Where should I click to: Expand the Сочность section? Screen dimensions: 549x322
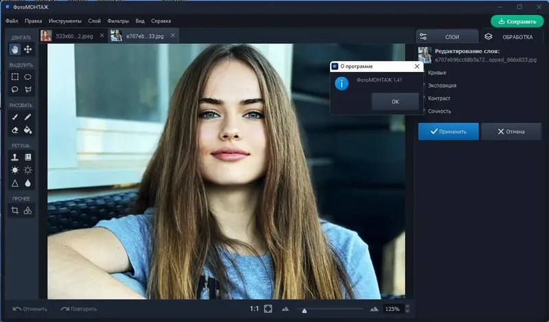tap(439, 111)
